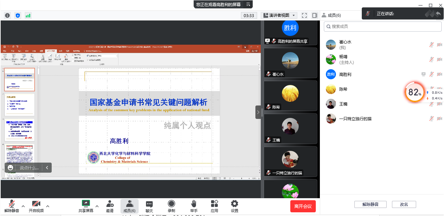Turn on camera with 开启视频
This screenshot has width=444, height=216.
coord(36,206)
